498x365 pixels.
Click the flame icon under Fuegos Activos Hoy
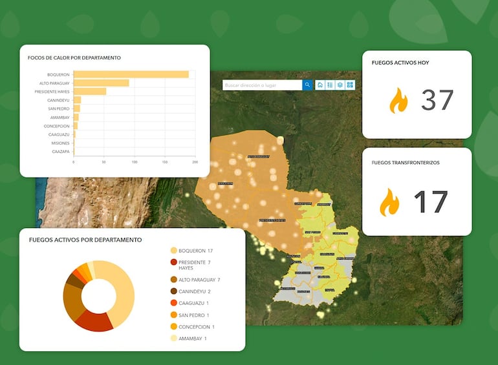pos(398,101)
